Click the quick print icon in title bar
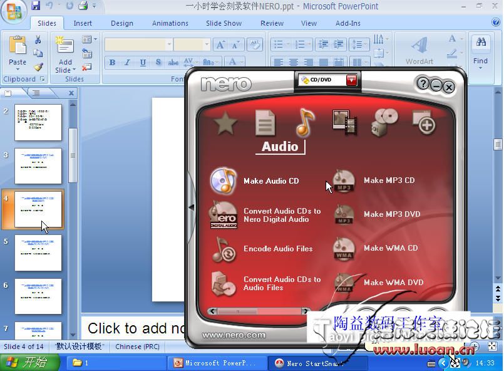This screenshot has width=504, height=371. (83, 6)
